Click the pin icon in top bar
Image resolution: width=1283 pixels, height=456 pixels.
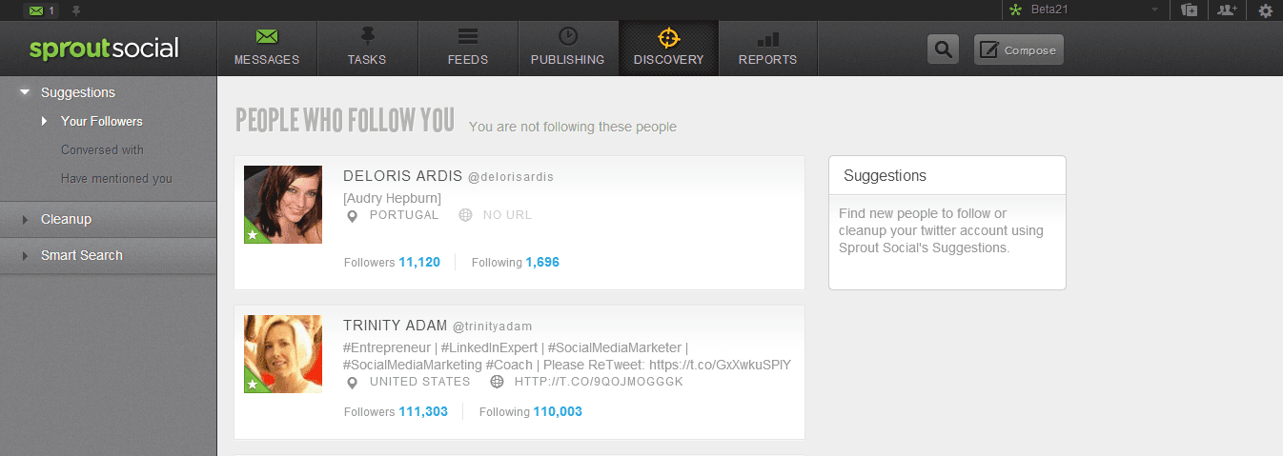point(76,10)
